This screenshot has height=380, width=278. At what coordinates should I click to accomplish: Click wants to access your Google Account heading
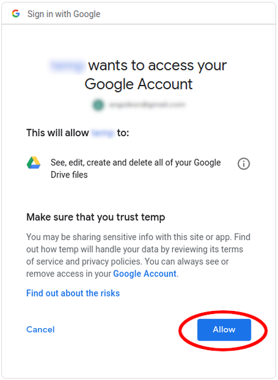pos(139,75)
